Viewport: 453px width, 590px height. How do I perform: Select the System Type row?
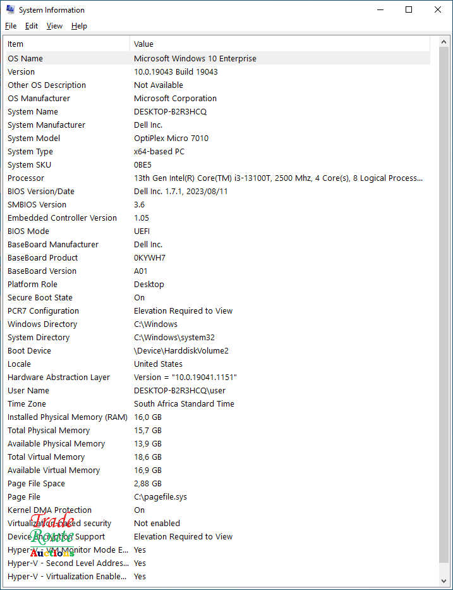pyautogui.click(x=217, y=152)
